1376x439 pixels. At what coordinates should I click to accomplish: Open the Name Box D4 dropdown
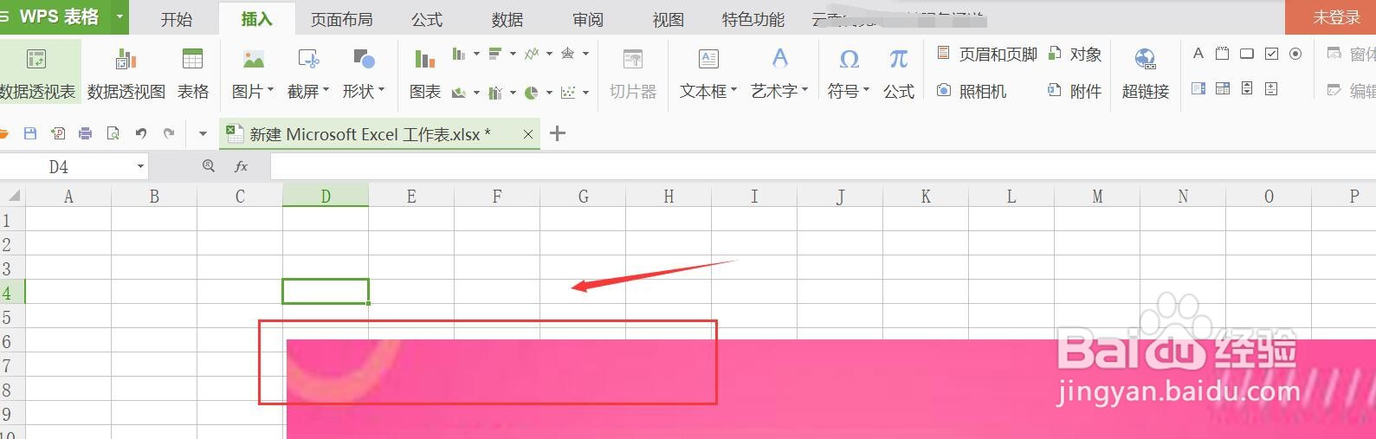click(x=140, y=166)
